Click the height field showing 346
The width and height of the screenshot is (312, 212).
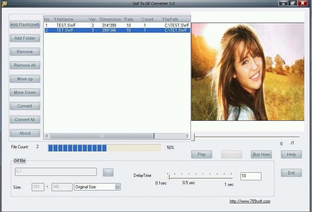62,187
